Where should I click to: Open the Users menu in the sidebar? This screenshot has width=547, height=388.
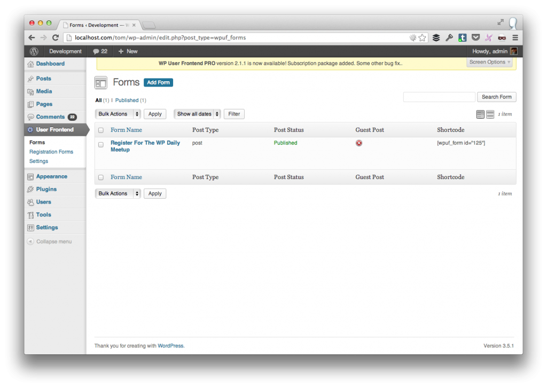point(44,202)
